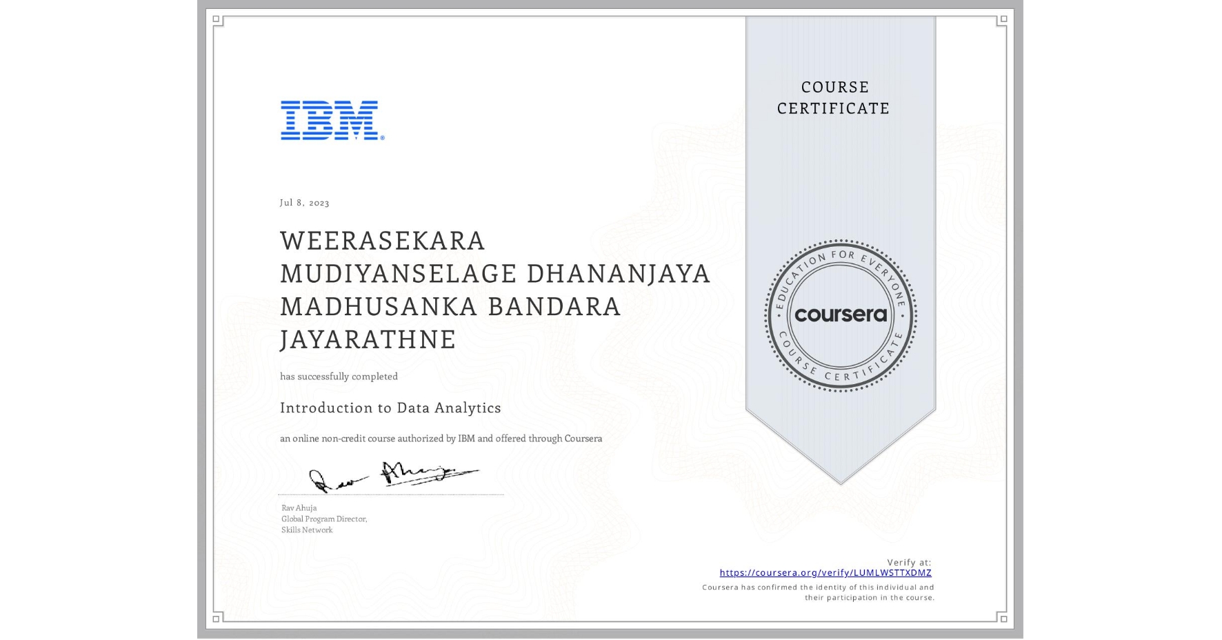Click the Global Program Director title text

[x=323, y=519]
